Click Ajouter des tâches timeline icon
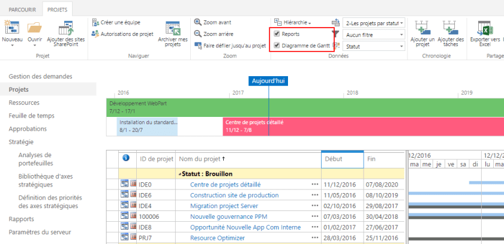Screen dimensions: 504x244 [451, 28]
